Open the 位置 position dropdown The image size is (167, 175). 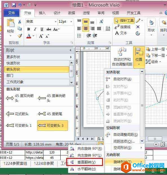[139, 57]
